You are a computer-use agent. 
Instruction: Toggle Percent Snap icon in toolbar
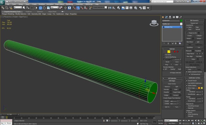pyautogui.click(x=82, y=8)
